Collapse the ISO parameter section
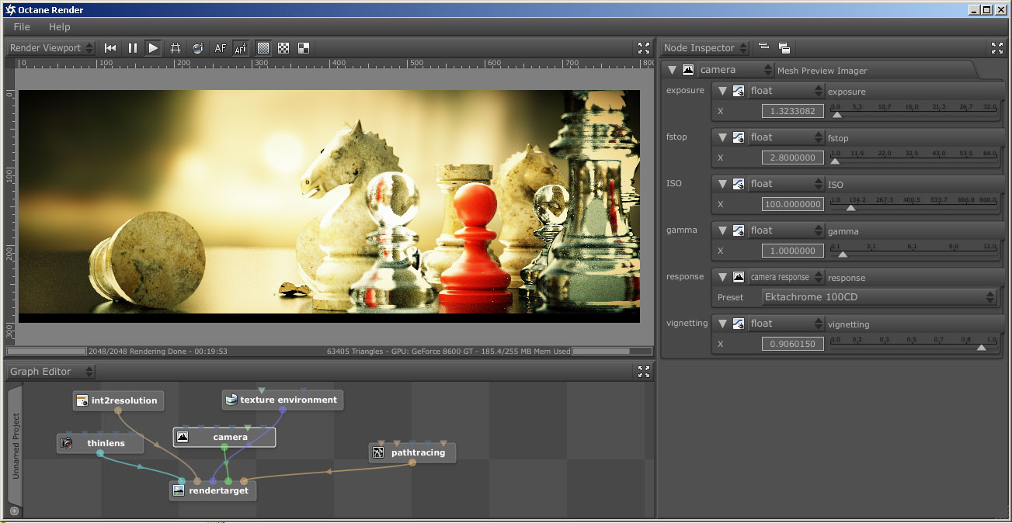1012x523 pixels. tap(722, 184)
